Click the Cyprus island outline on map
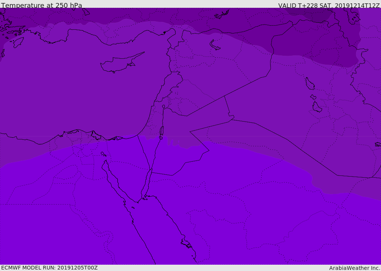 pyautogui.click(x=122, y=62)
